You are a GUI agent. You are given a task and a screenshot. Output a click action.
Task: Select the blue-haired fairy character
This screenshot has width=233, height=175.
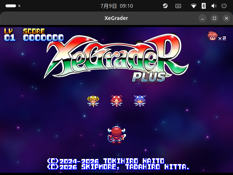pos(140,101)
